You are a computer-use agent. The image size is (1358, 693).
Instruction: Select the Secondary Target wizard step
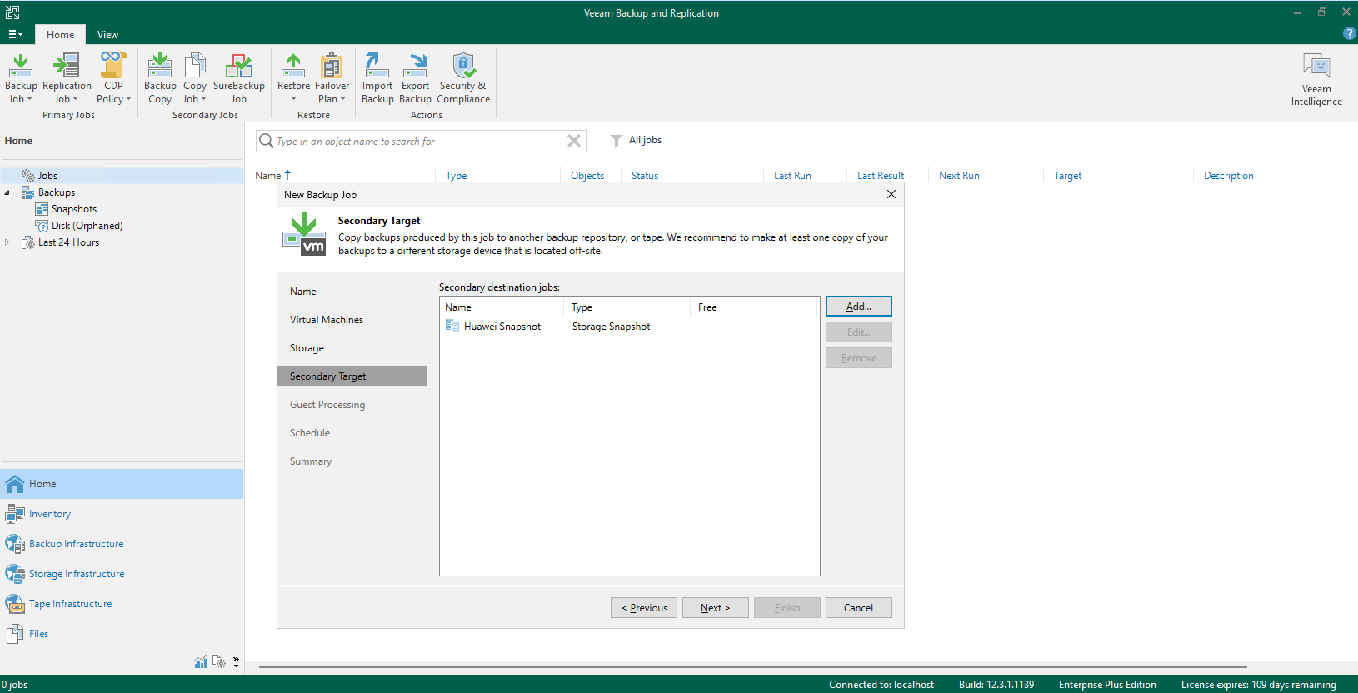[352, 376]
